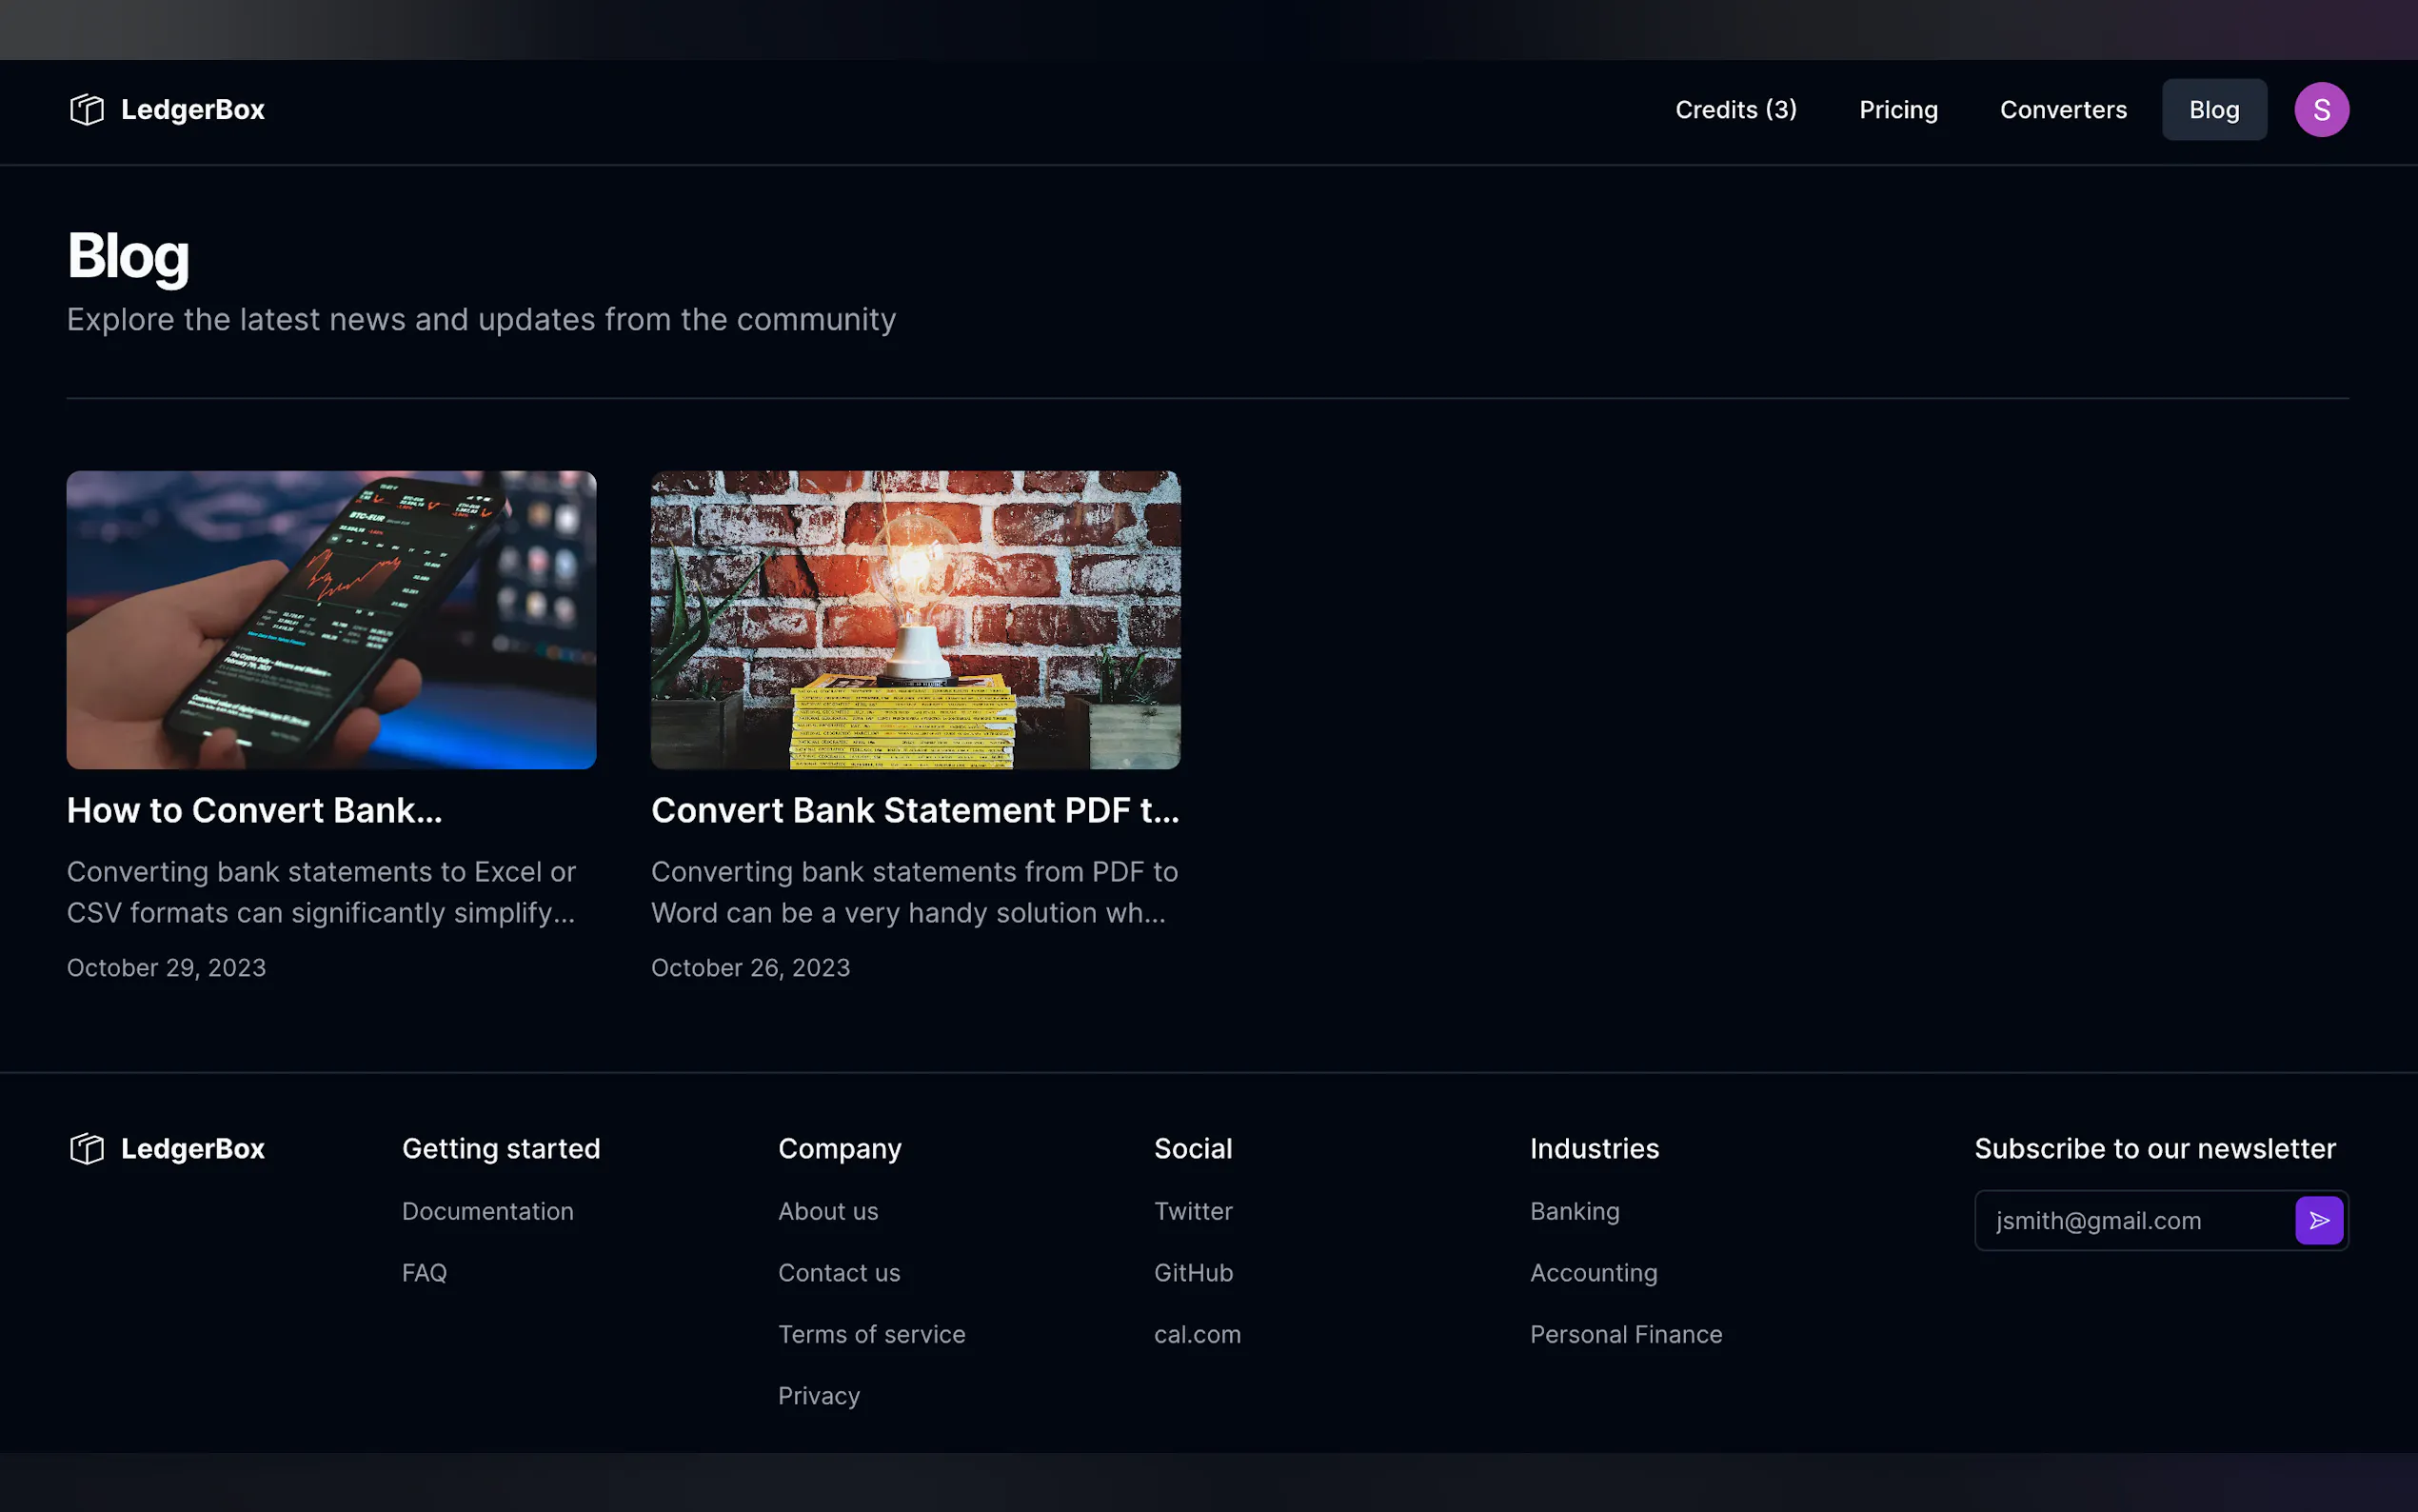The image size is (2418, 1512).
Task: Go to the GitHub social link
Action: pos(1193,1273)
